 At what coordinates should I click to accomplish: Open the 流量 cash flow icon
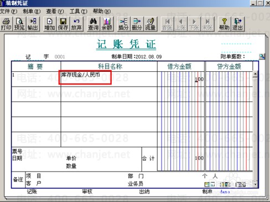[150, 24]
